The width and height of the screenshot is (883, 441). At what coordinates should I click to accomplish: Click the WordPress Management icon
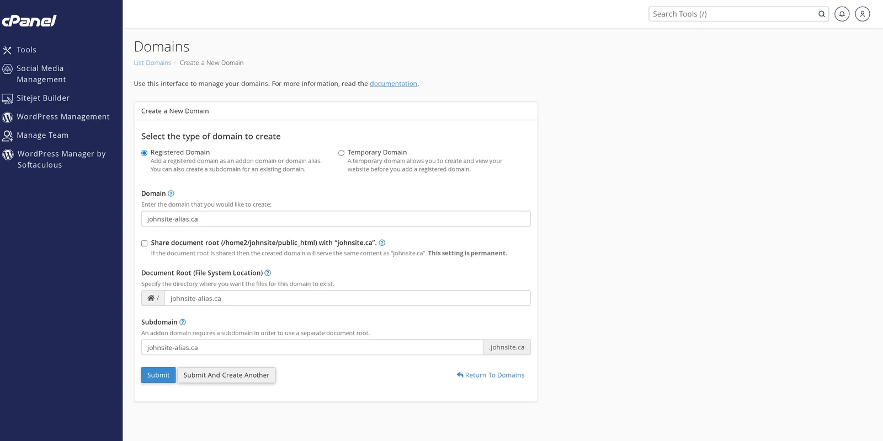7,117
